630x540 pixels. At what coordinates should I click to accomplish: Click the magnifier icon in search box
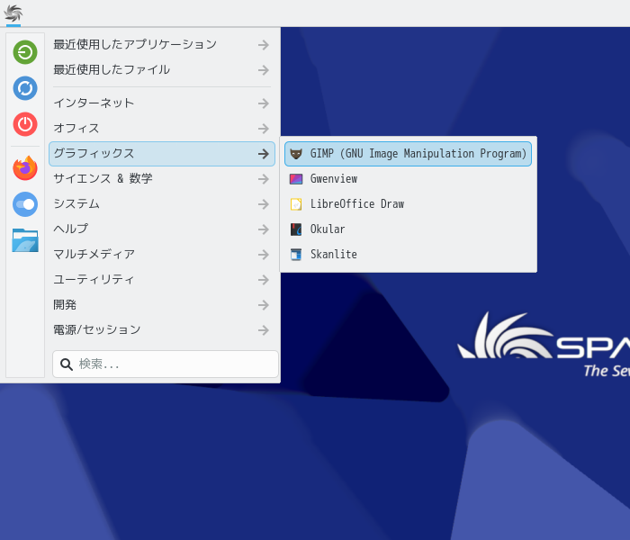[x=67, y=364]
